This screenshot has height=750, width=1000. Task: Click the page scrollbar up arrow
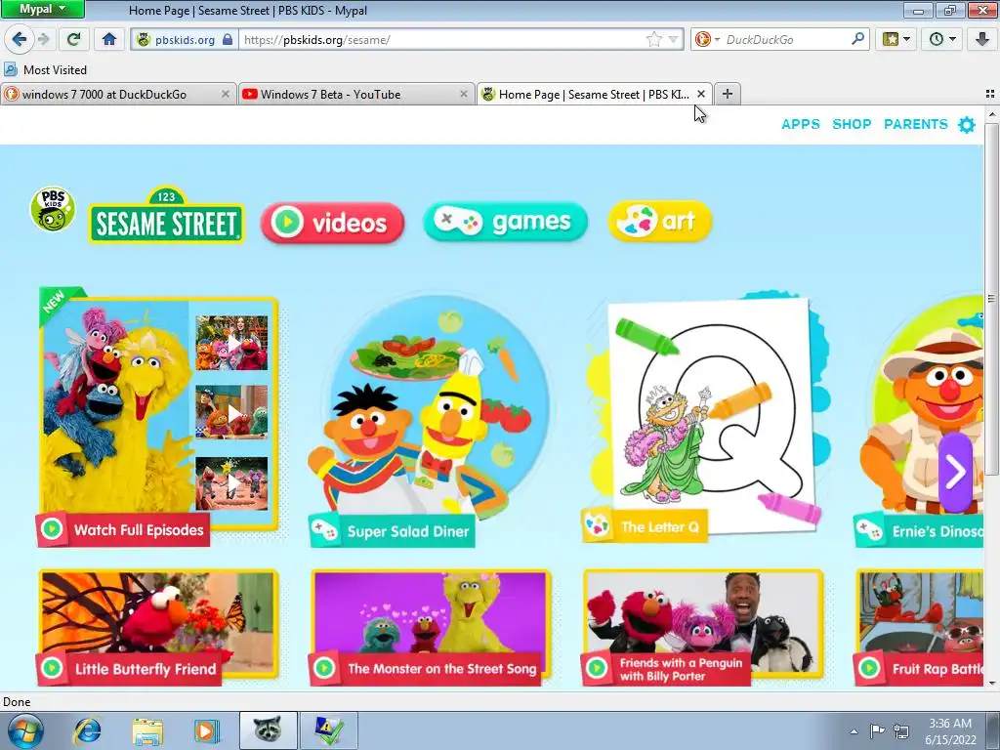click(992, 115)
